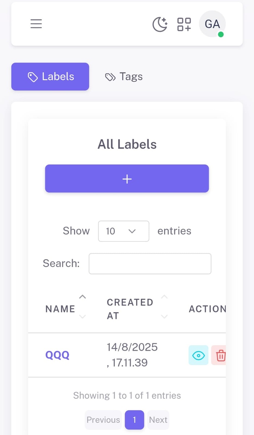Viewport: 254px width, 435px height.
Task: Add a new label with plus button
Action: click(x=127, y=179)
